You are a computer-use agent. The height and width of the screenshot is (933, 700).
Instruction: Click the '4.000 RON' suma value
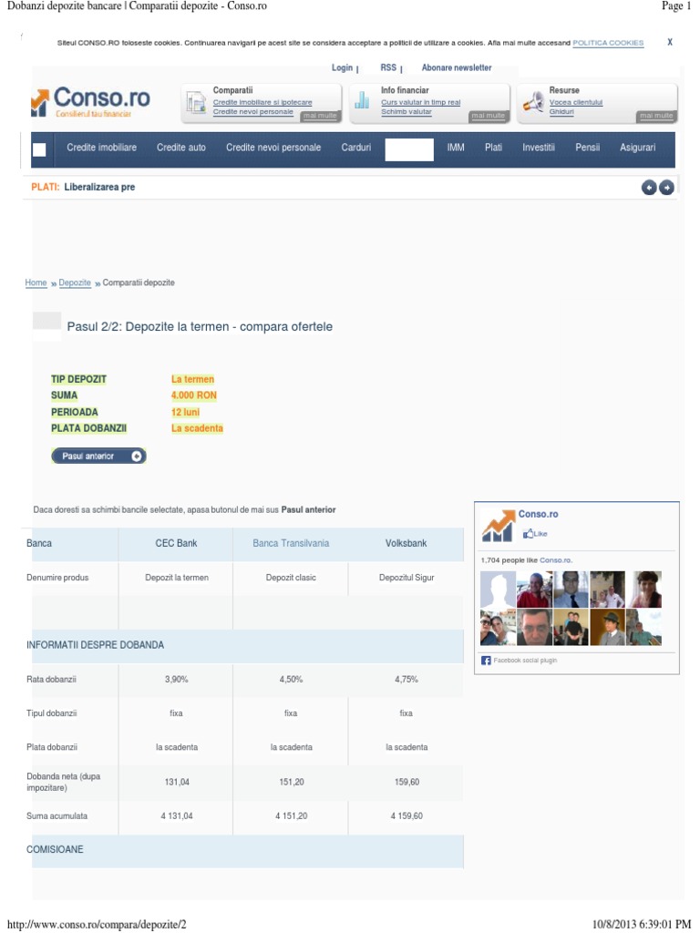pyautogui.click(x=193, y=395)
